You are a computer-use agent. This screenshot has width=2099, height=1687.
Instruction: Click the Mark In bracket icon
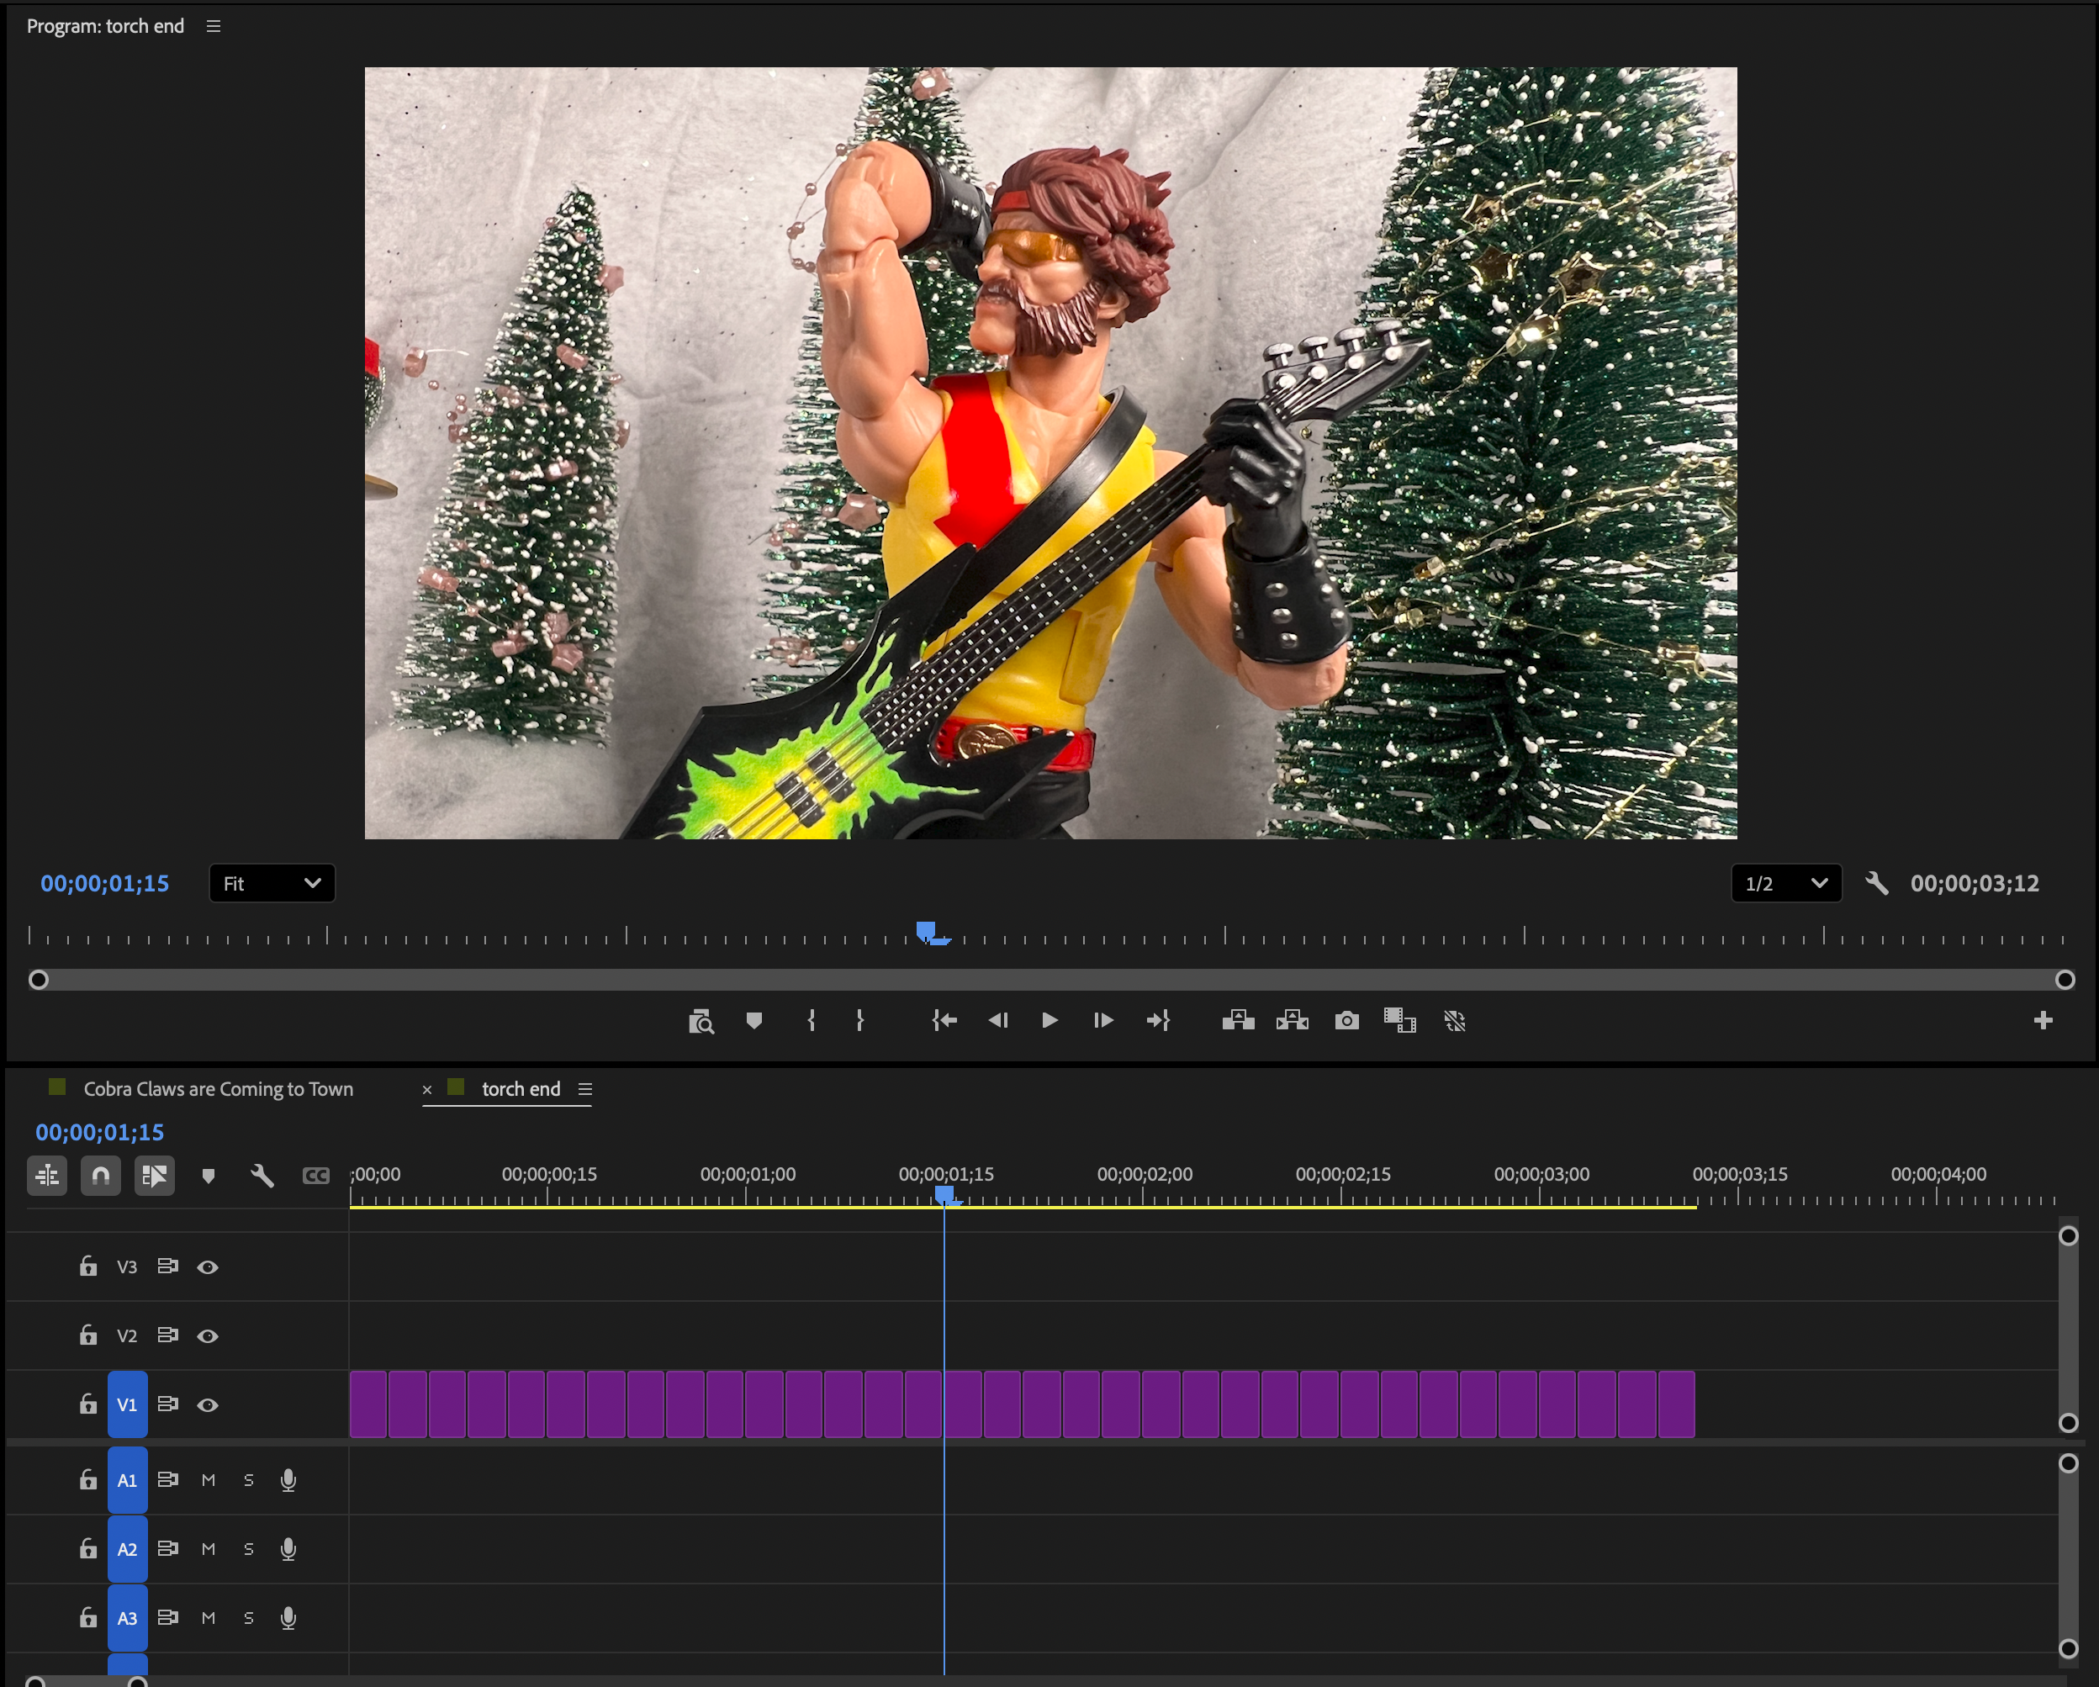click(811, 1020)
